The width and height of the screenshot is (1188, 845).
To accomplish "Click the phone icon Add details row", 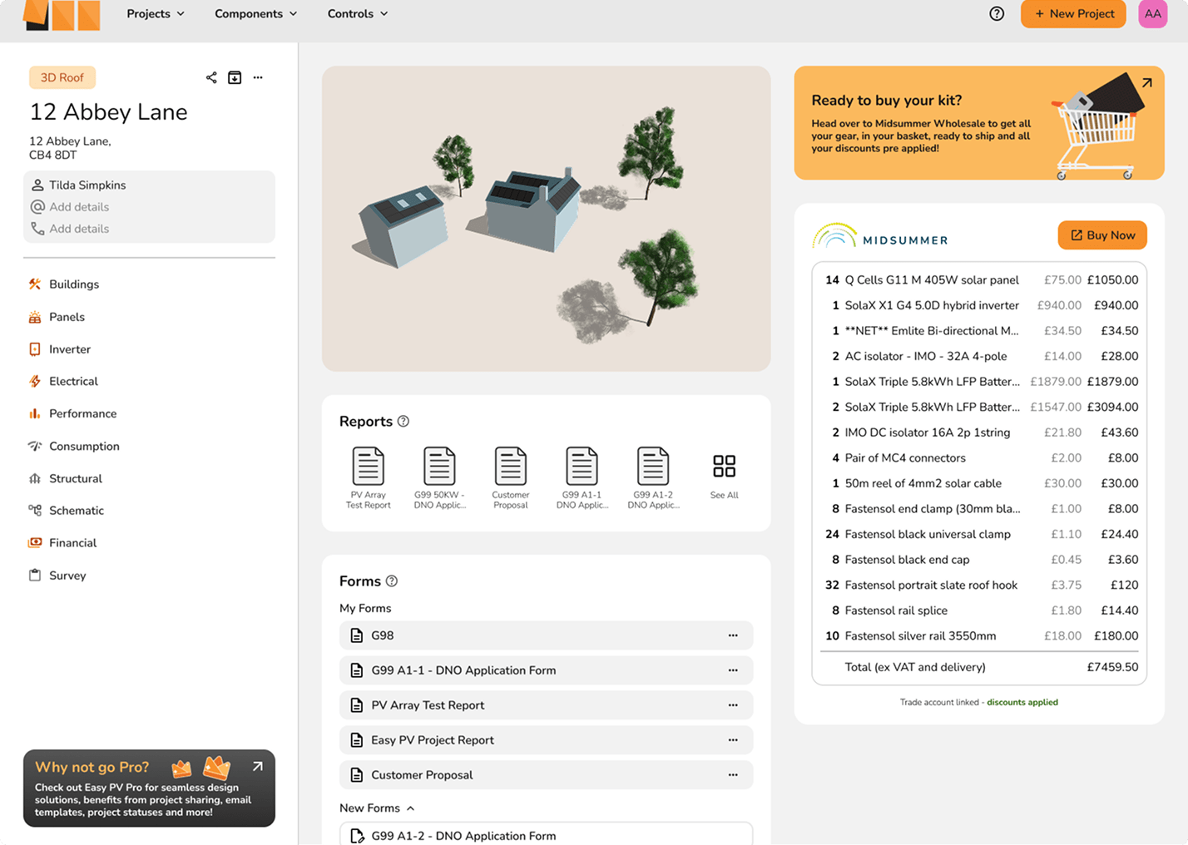I will tap(70, 228).
